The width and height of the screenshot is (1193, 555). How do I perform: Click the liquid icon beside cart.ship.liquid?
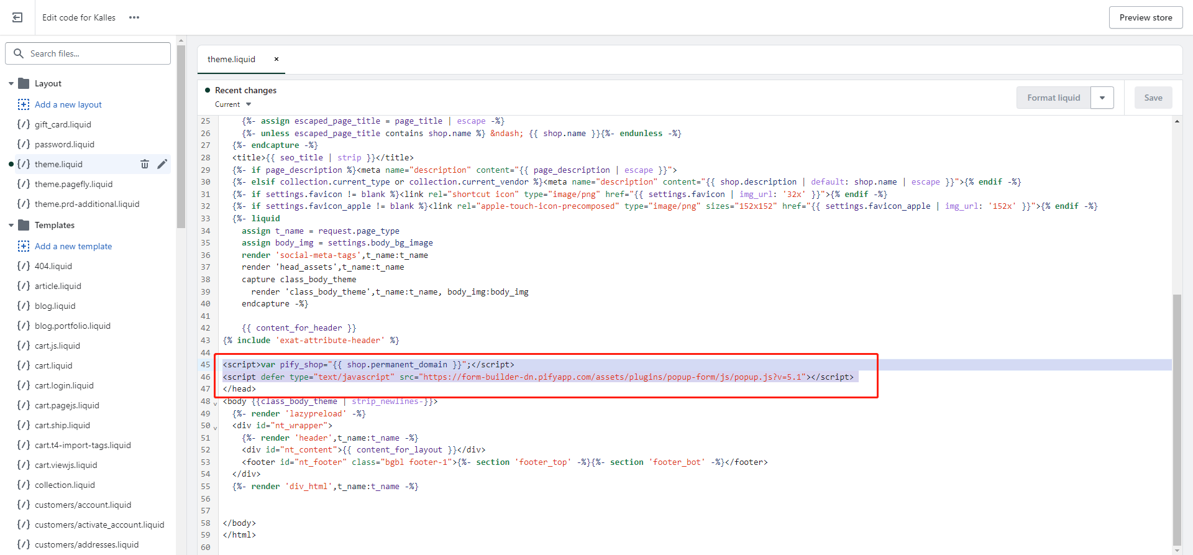pyautogui.click(x=24, y=425)
